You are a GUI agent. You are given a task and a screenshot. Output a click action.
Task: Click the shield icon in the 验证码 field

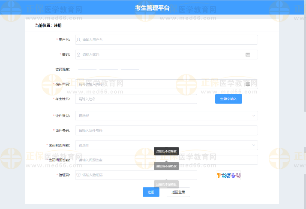[78, 175]
